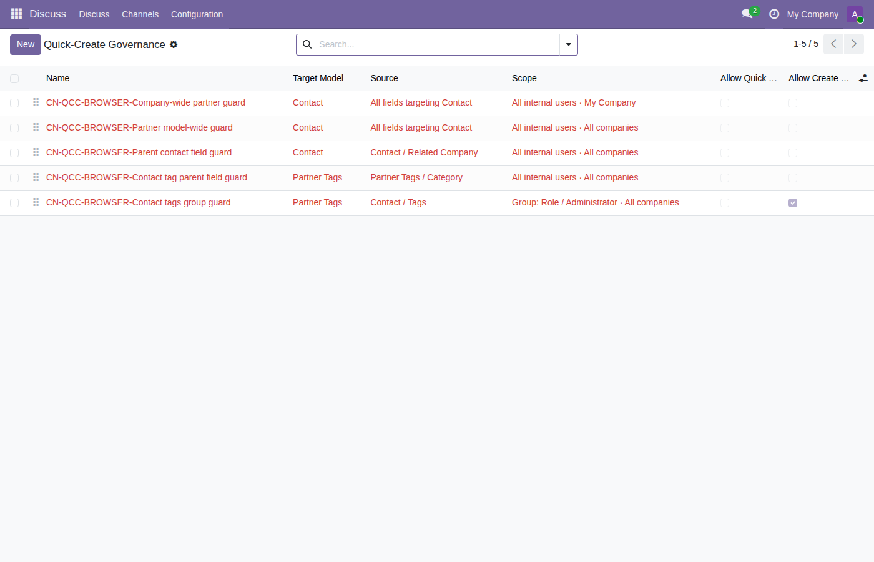
Task: Click the Discuss app title
Action: point(48,14)
